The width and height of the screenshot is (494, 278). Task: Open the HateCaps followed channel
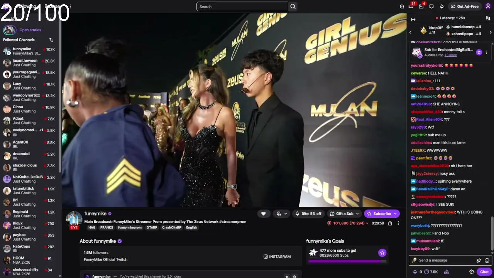tap(29, 249)
